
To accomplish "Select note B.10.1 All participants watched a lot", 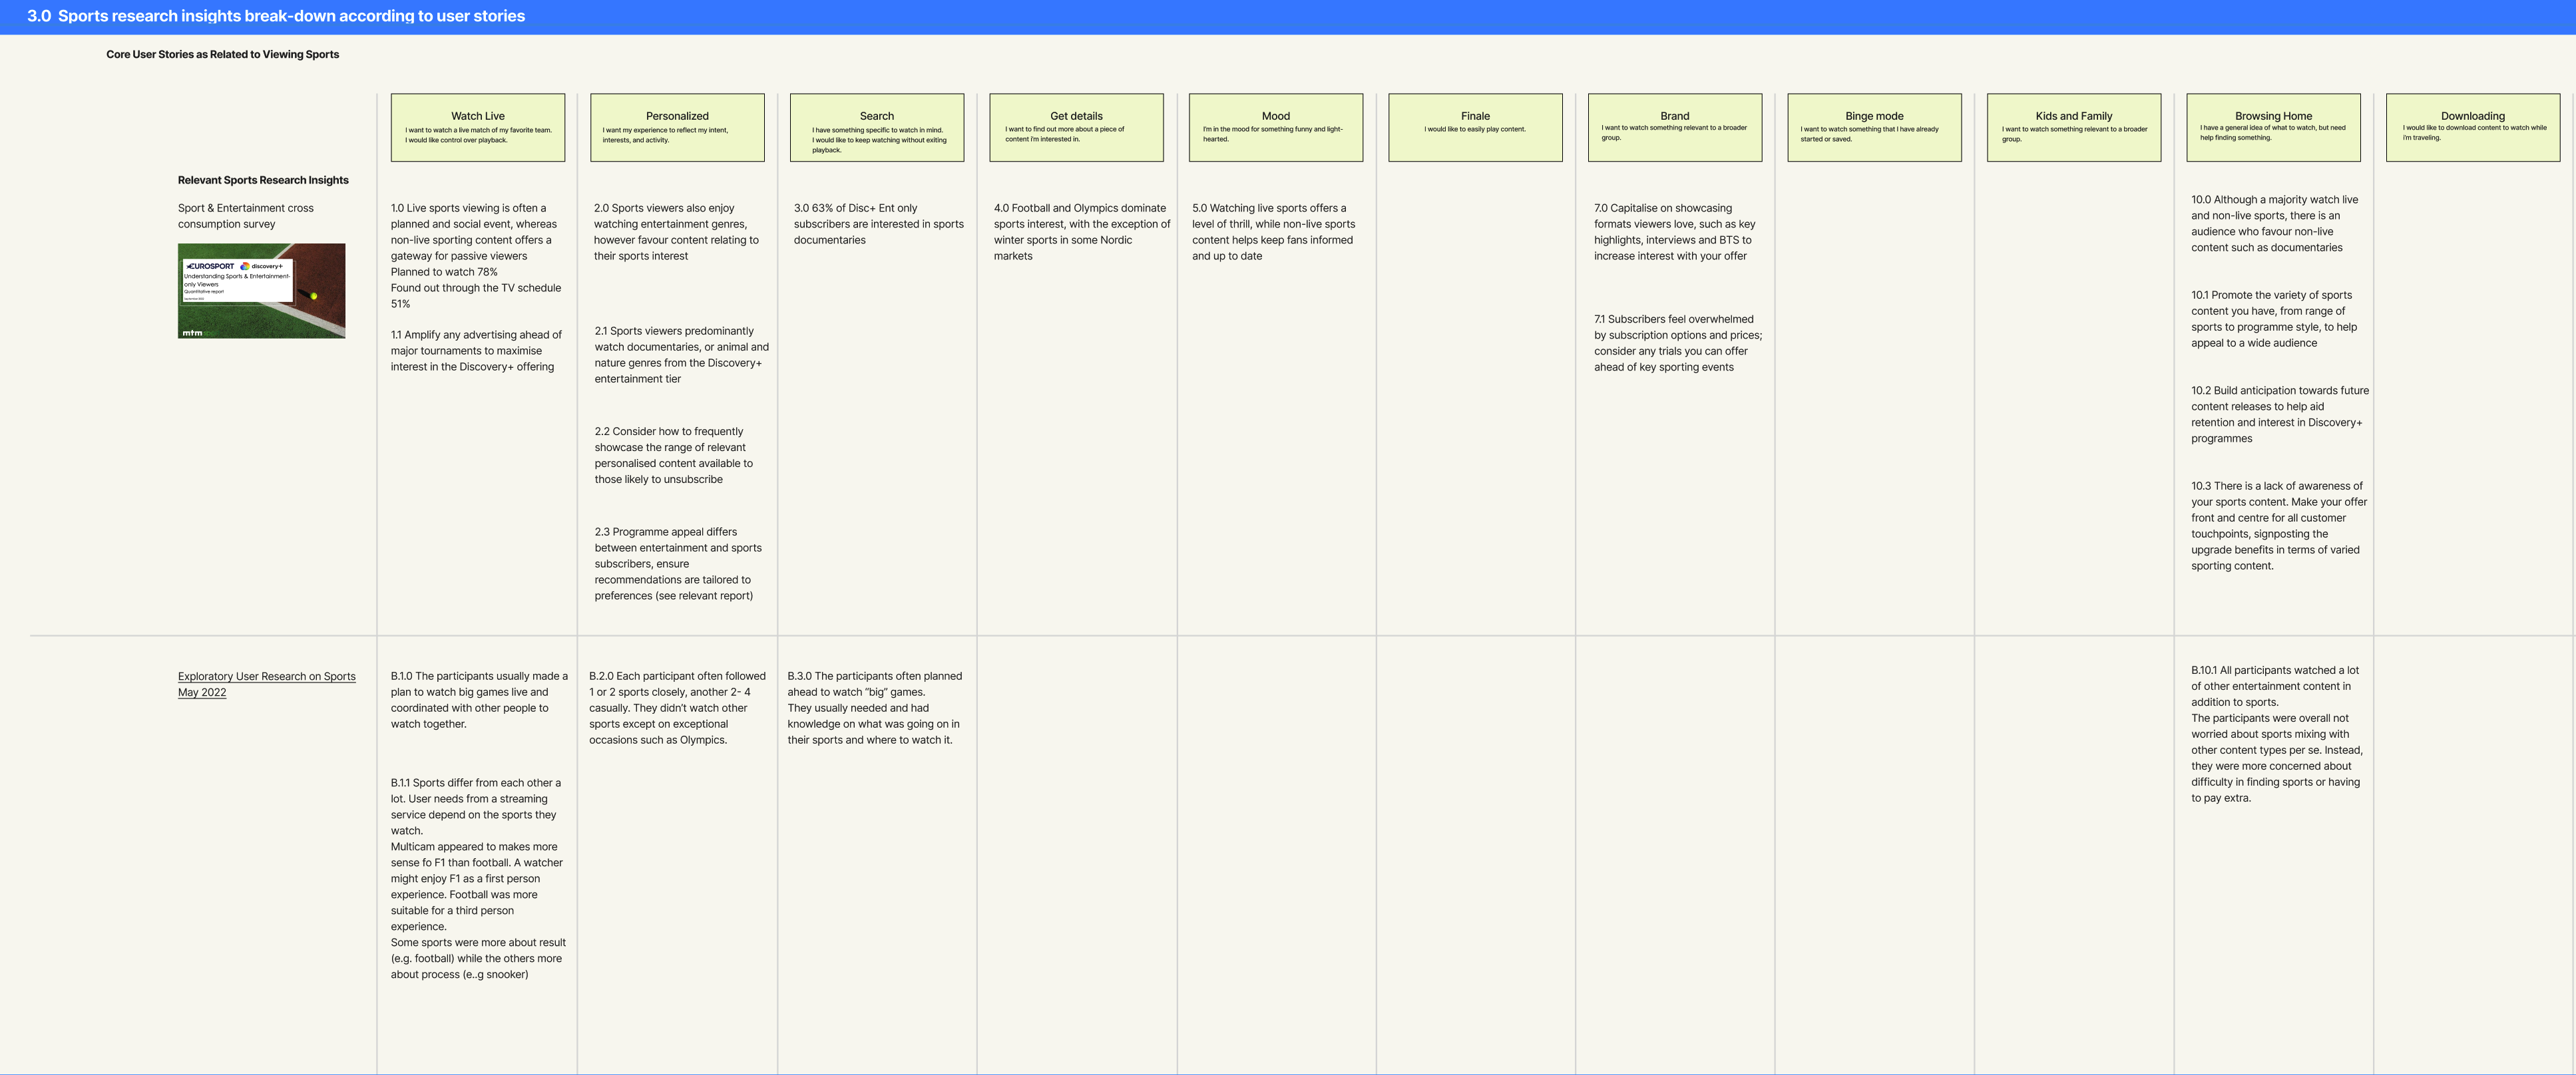I will 2277,734.
